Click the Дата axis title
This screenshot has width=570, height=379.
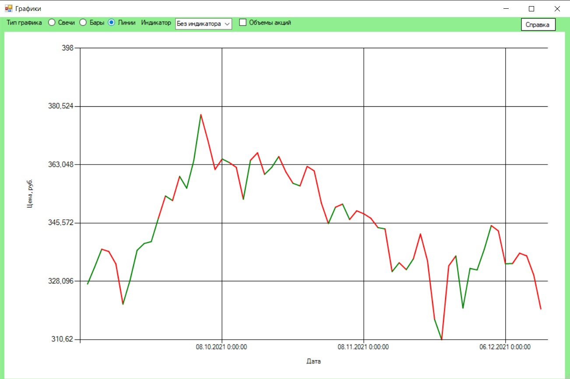point(313,361)
